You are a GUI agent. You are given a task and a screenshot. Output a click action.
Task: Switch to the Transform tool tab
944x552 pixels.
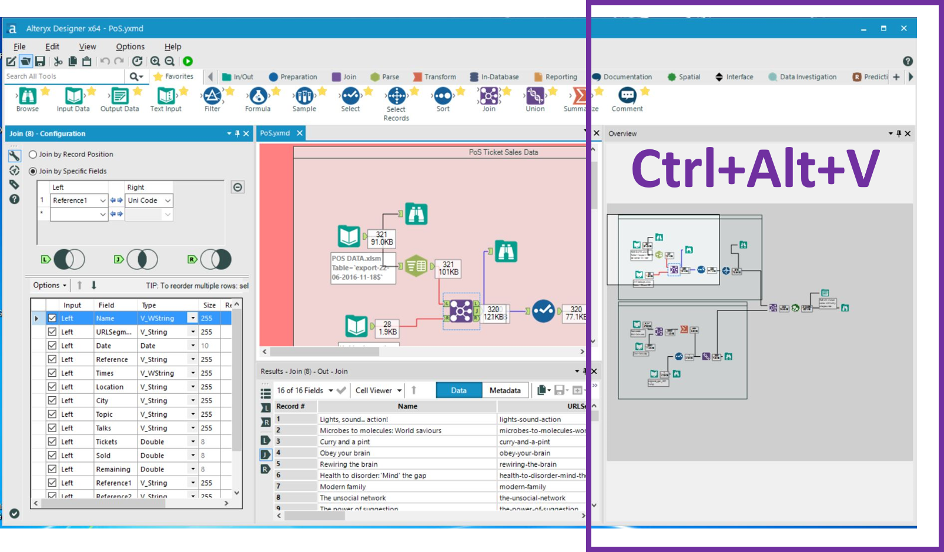(x=434, y=77)
